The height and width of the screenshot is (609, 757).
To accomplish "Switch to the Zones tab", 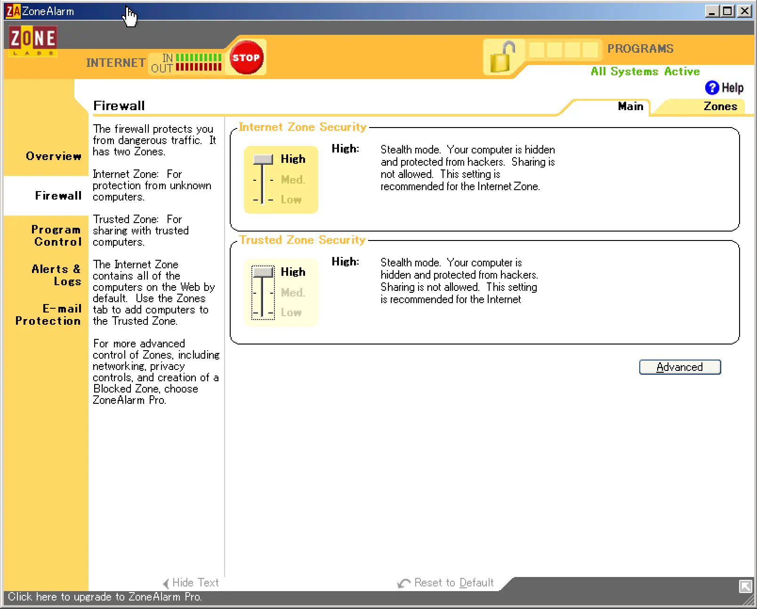I will (x=720, y=106).
